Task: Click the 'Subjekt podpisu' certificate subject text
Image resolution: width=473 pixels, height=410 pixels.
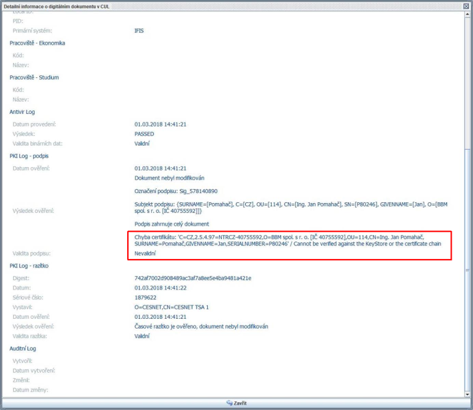Action: point(291,208)
